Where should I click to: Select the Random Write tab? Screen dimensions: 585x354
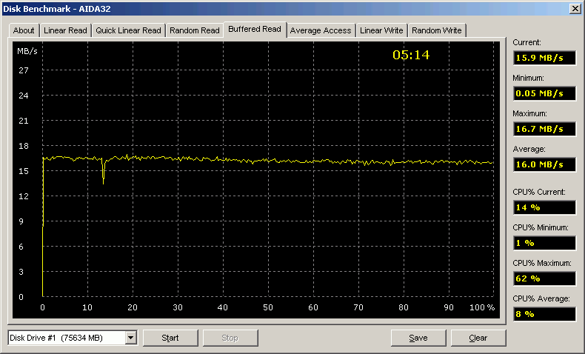(x=436, y=30)
